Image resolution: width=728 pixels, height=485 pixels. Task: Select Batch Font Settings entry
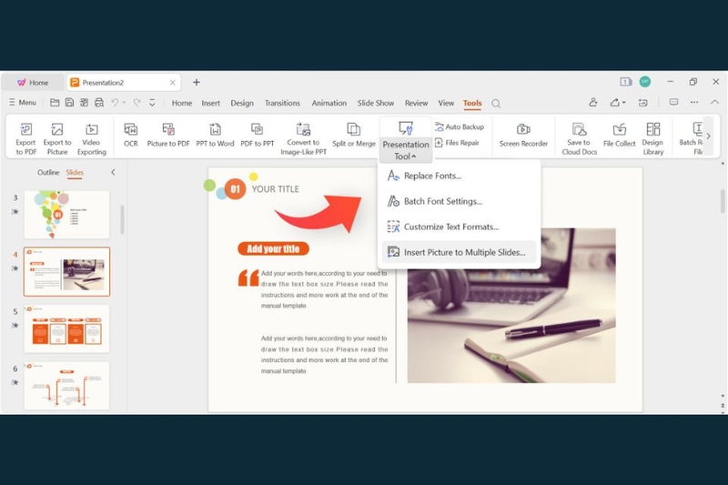459,201
